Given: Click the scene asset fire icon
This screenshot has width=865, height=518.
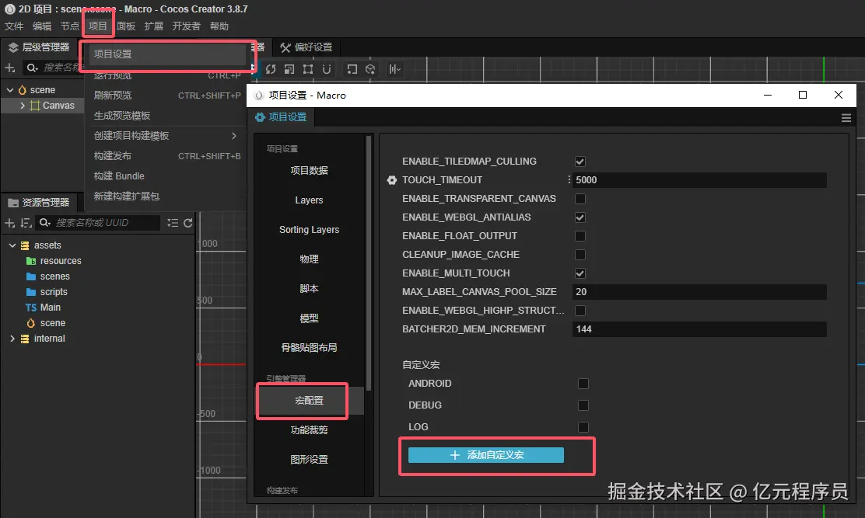Looking at the screenshot, I should point(31,323).
